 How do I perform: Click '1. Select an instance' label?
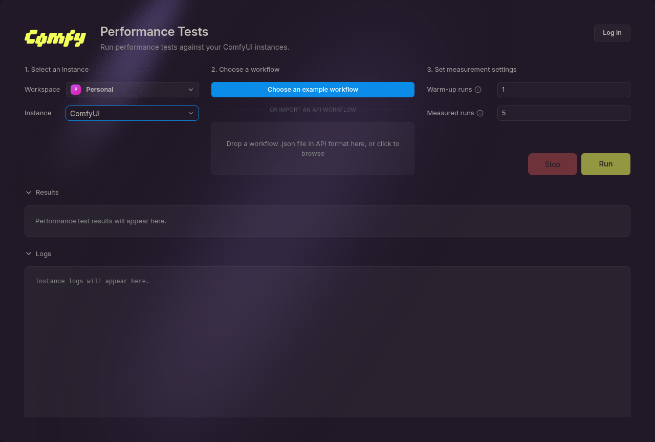(56, 70)
